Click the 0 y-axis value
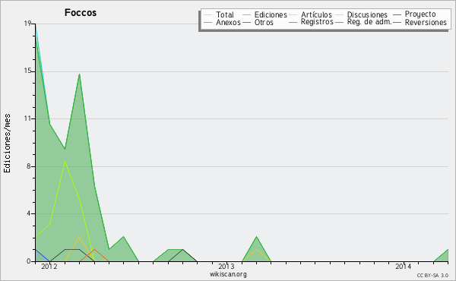The width and height of the screenshot is (456, 281). tap(29, 261)
